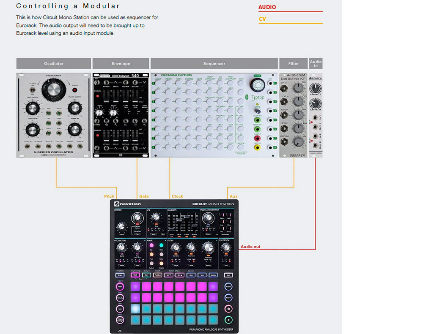Toggle Mute on Circadian Rhythms
Image resolution: width=423 pixels, height=334 pixels.
coord(200,83)
